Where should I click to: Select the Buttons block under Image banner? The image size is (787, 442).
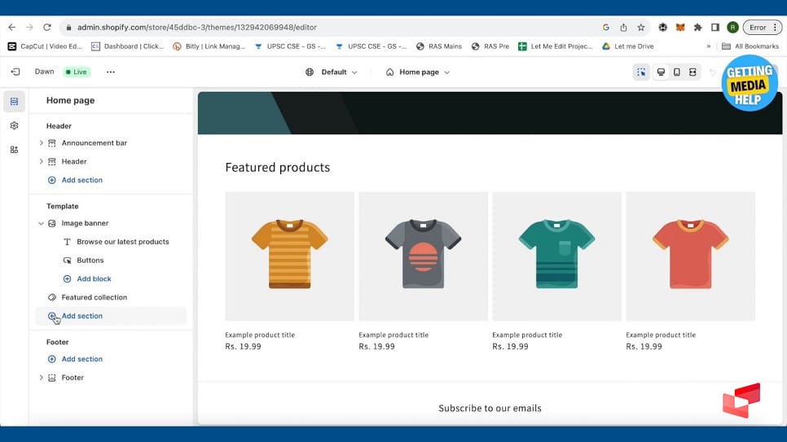90,260
